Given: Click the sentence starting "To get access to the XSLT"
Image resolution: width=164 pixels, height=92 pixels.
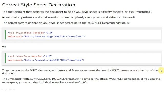Looking at the screenshot, I should pos(80,72).
